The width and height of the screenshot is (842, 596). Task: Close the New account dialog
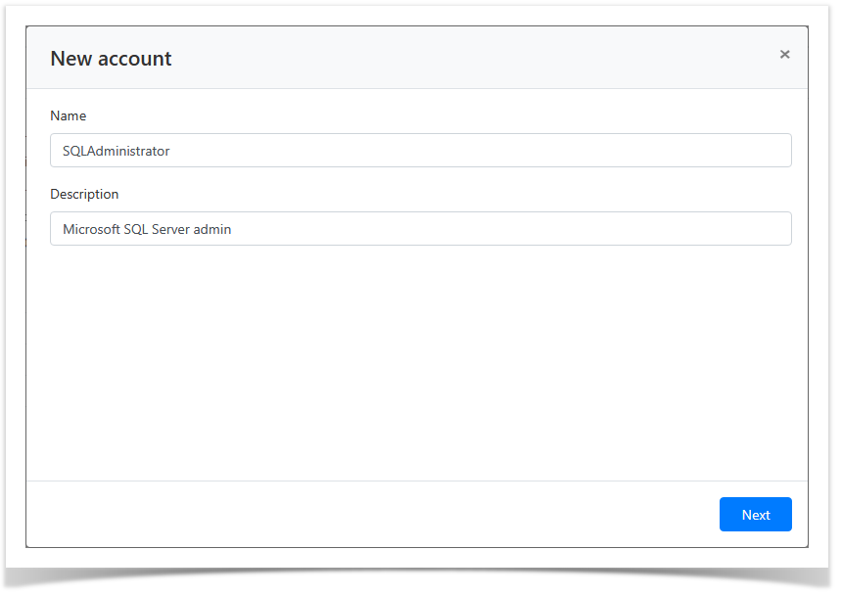pyautogui.click(x=784, y=55)
